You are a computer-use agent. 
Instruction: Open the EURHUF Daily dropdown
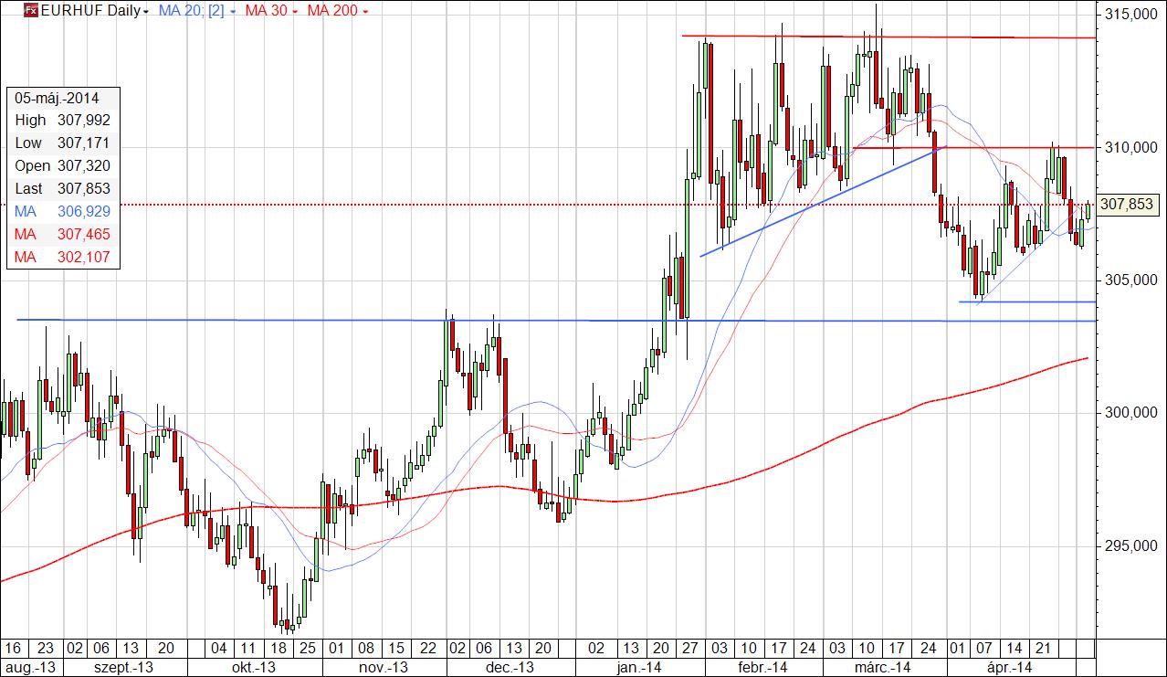click(x=95, y=11)
